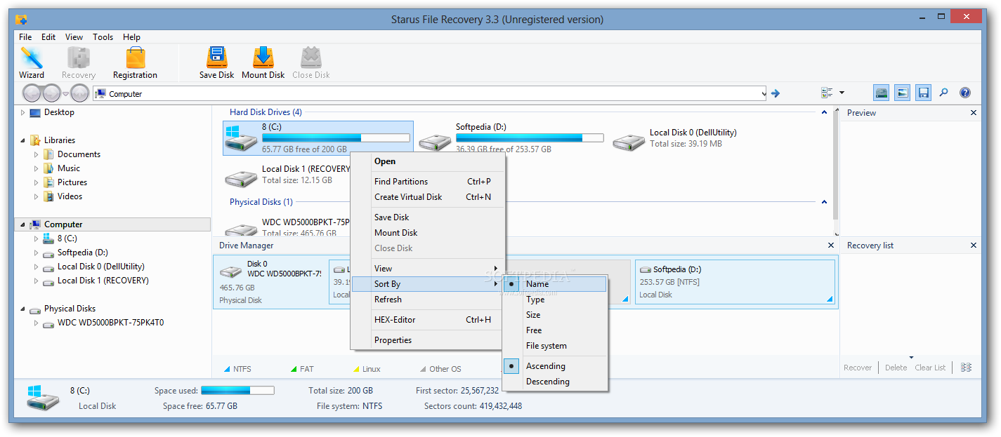Open the address bar dropdown
Image resolution: width=1001 pixels, height=437 pixels.
coord(763,93)
